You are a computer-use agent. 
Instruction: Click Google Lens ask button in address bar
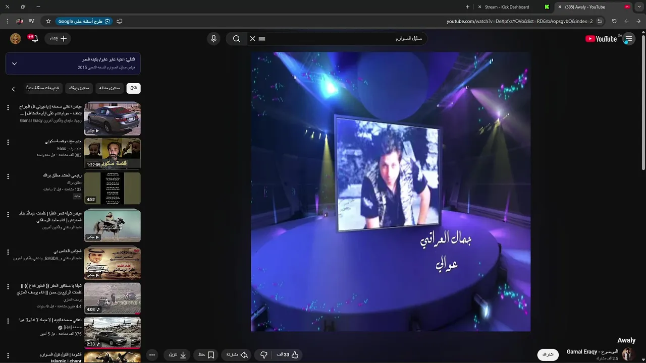84,21
